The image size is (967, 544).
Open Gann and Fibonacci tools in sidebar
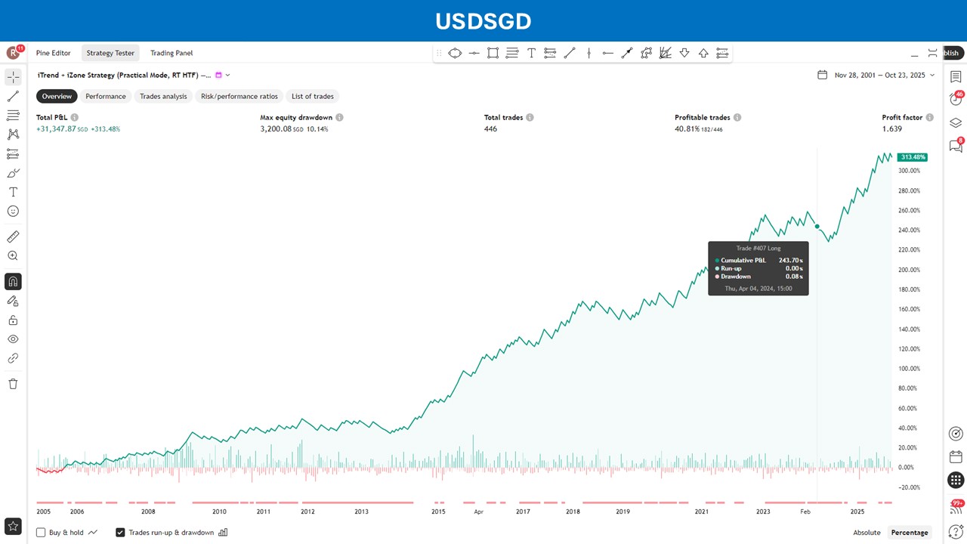coord(13,115)
